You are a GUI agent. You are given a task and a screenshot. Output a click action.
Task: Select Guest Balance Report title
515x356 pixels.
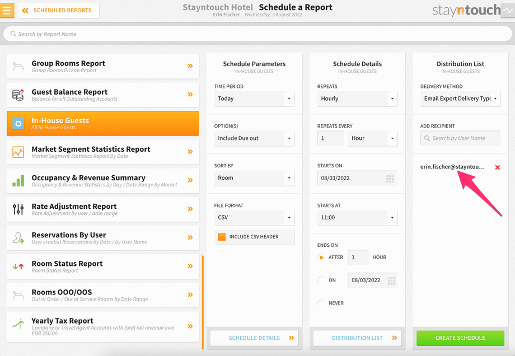pyautogui.click(x=69, y=92)
